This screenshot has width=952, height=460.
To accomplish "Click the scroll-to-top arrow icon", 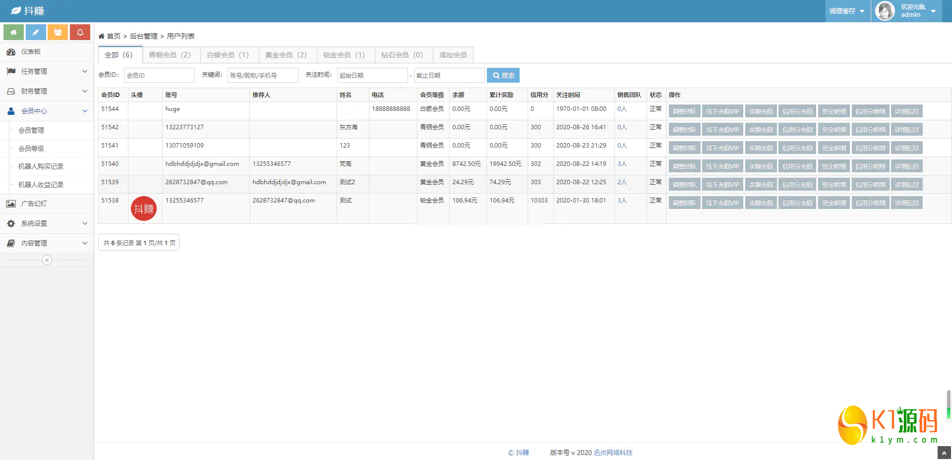I will pyautogui.click(x=944, y=453).
